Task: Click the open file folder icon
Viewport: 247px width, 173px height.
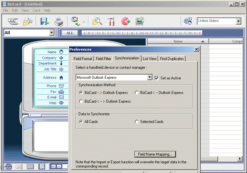Action: click(27, 21)
